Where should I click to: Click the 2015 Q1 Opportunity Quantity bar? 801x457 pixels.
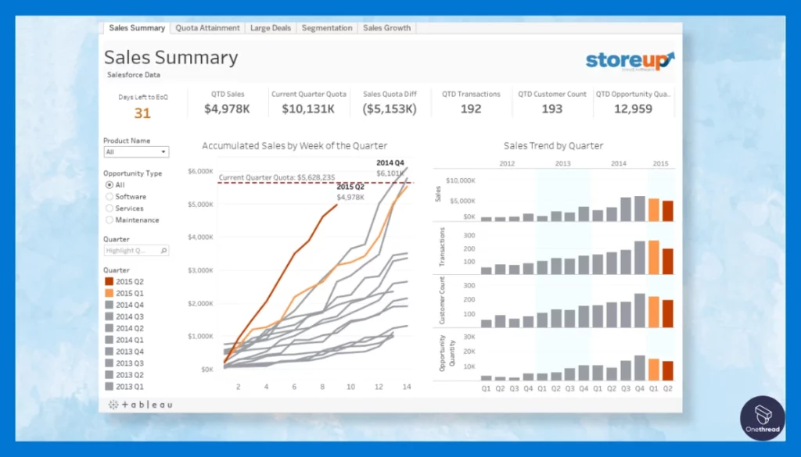[x=654, y=370]
